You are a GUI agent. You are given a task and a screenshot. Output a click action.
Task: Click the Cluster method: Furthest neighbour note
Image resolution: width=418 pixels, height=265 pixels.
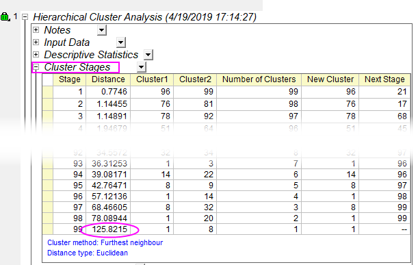(105, 242)
